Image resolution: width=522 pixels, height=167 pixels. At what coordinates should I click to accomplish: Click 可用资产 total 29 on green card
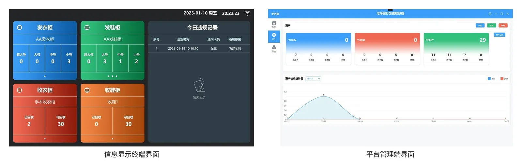coord(483,40)
